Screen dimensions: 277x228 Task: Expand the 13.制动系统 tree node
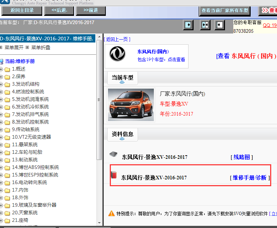[x=1, y=160]
